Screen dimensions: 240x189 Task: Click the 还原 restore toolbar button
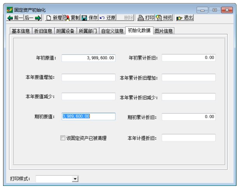click(x=107, y=18)
